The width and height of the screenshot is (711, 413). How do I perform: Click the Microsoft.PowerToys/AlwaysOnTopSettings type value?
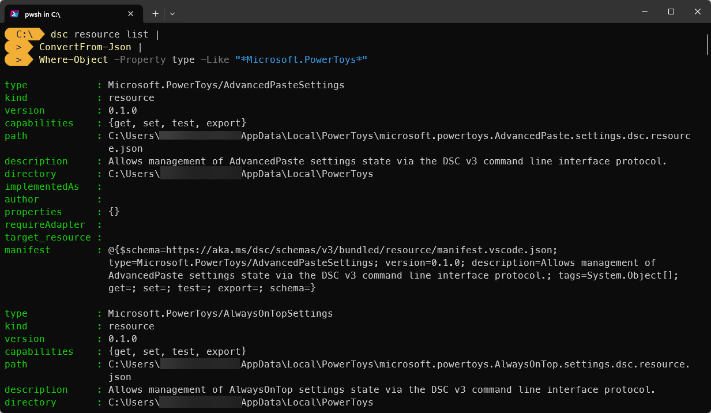click(220, 314)
